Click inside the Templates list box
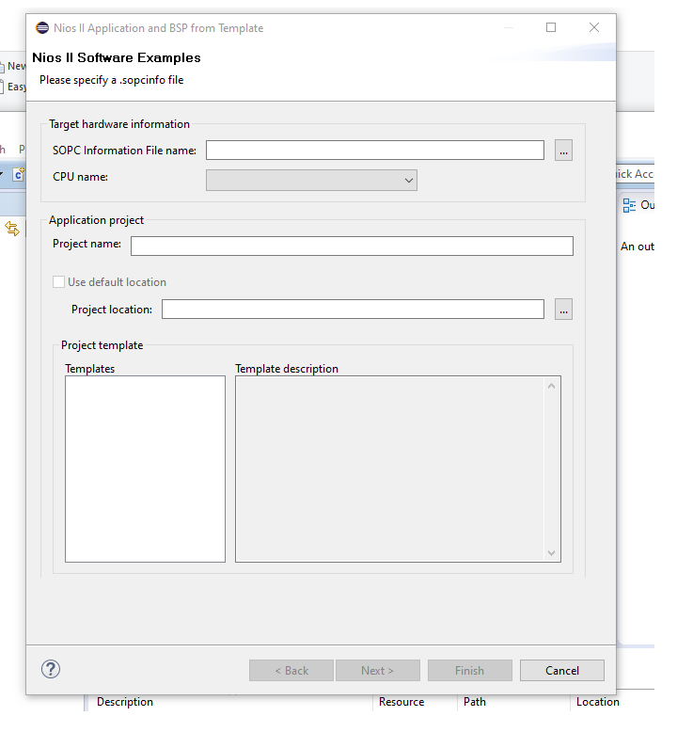 pyautogui.click(x=145, y=469)
